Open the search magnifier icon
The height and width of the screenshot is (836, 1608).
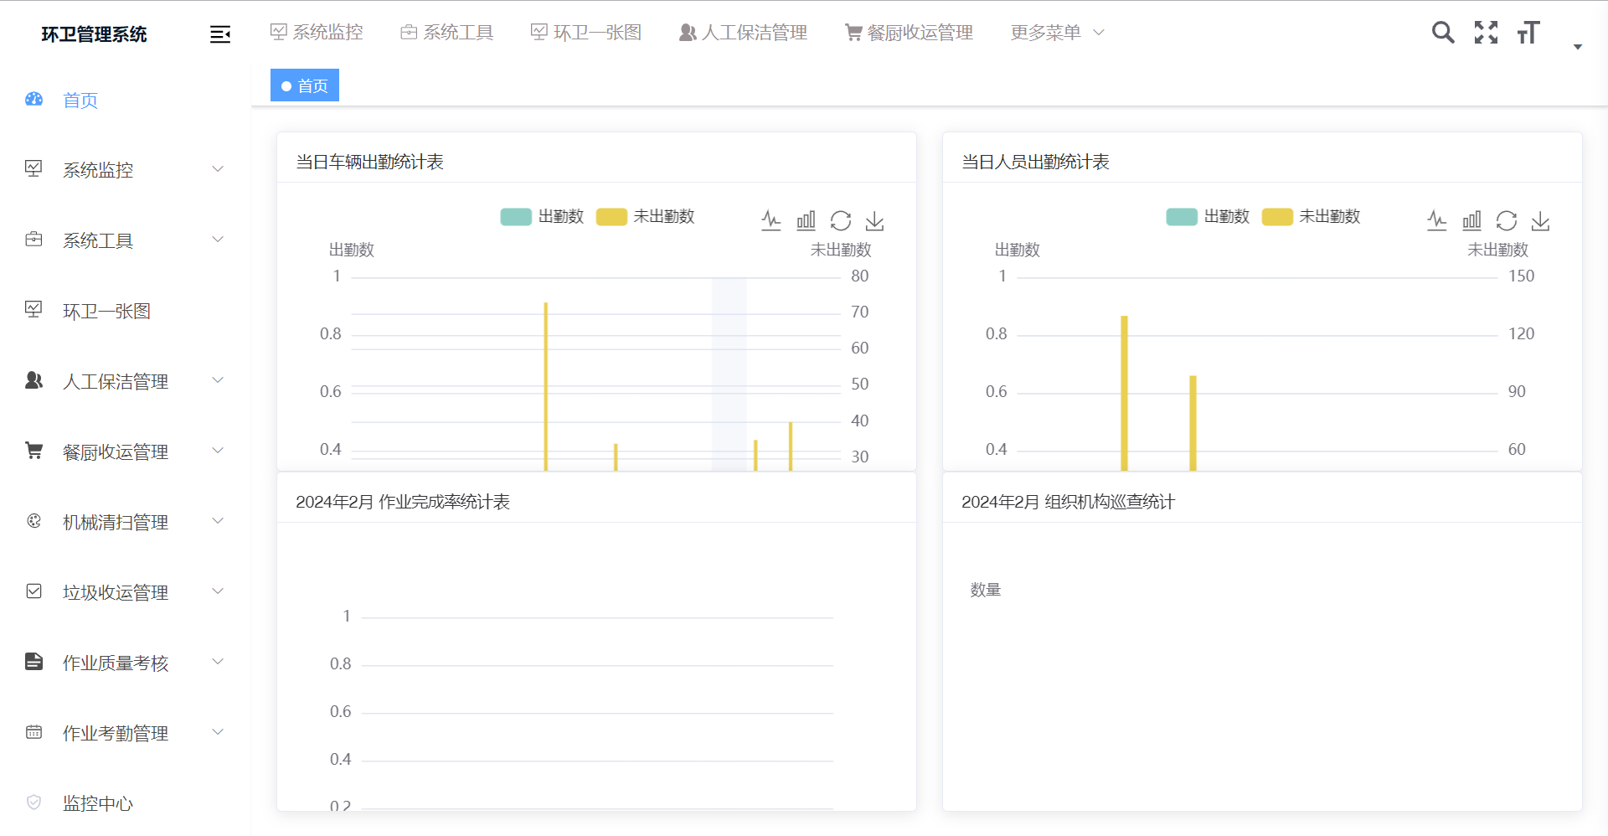[x=1442, y=33]
